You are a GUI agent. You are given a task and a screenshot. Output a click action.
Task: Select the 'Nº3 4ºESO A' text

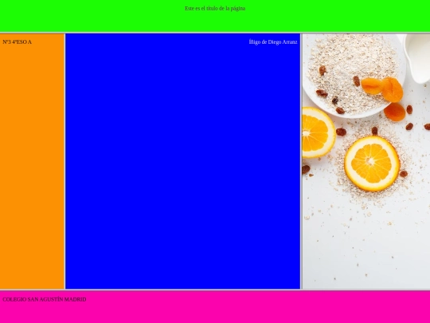17,42
